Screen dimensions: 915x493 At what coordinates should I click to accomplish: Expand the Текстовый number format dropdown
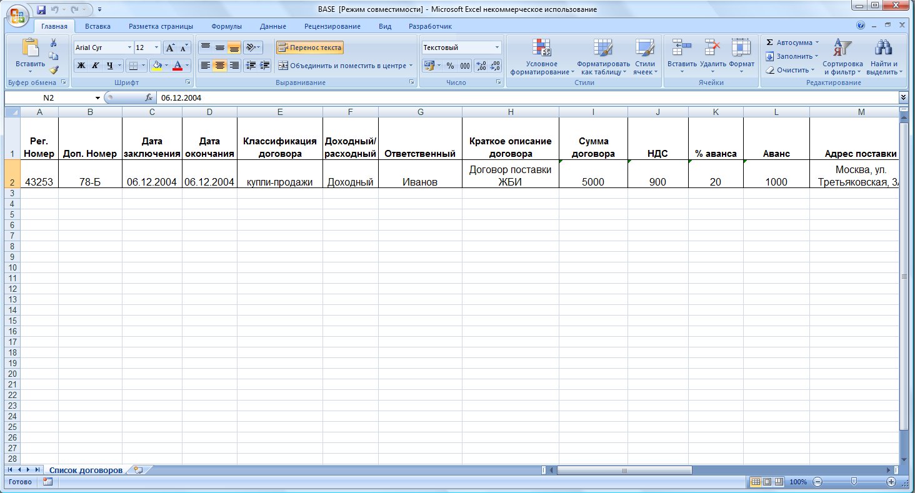pos(497,47)
